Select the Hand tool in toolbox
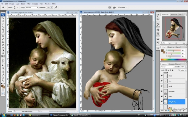 pyautogui.click(x=3, y=78)
